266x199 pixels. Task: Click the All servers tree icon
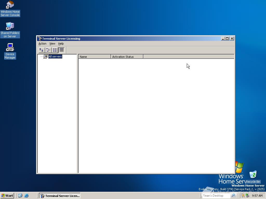coord(45,56)
